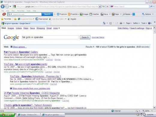Go back with the browser Back arrow

coord(3,7)
